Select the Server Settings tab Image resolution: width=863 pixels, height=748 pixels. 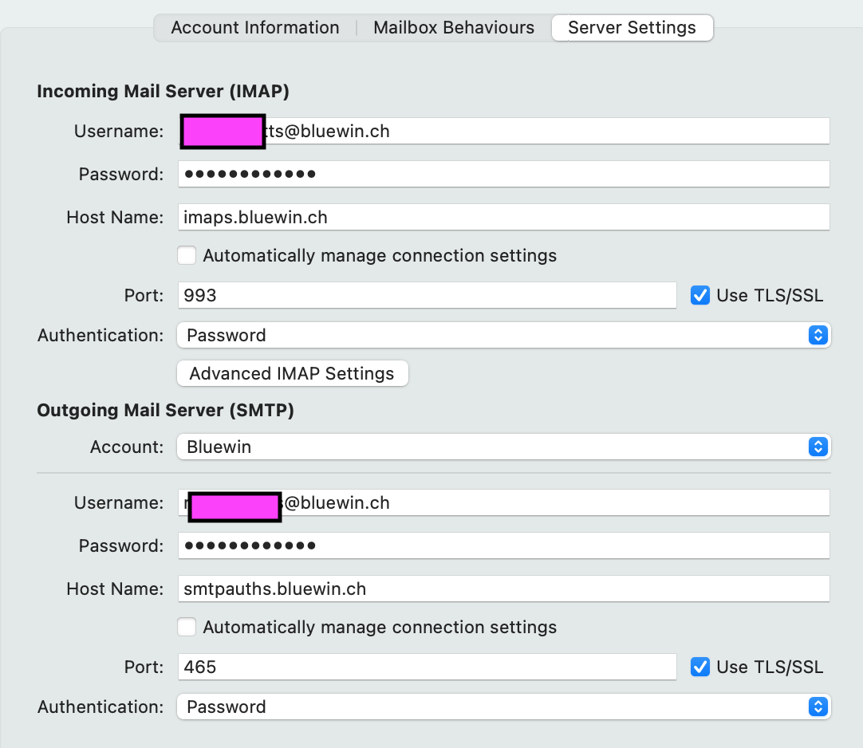tap(632, 28)
